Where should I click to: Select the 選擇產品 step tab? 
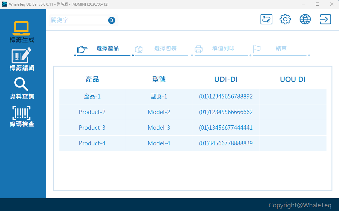[108, 48]
